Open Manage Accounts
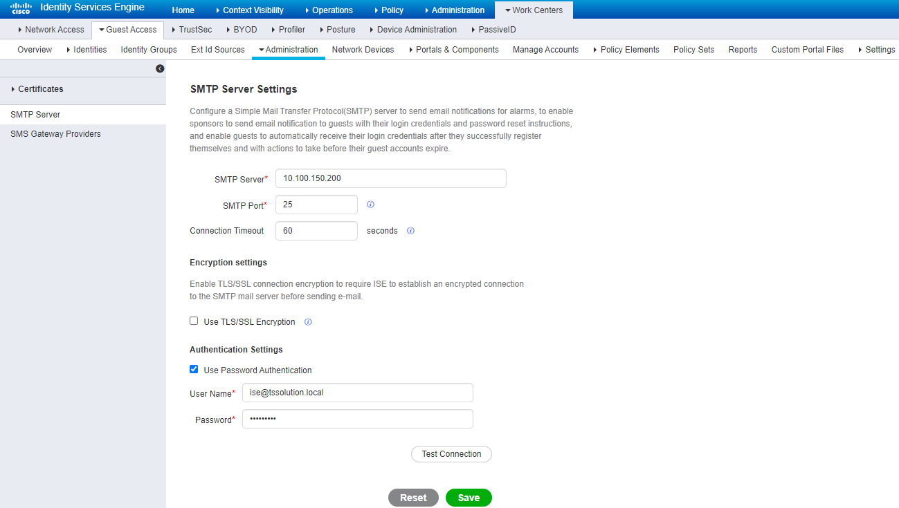 point(545,50)
